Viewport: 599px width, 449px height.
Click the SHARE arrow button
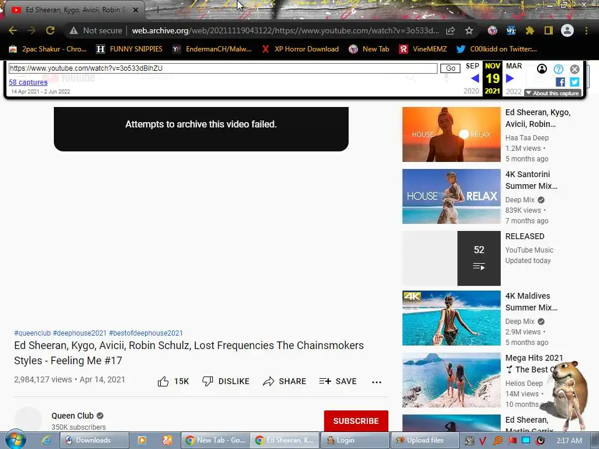coord(285,381)
